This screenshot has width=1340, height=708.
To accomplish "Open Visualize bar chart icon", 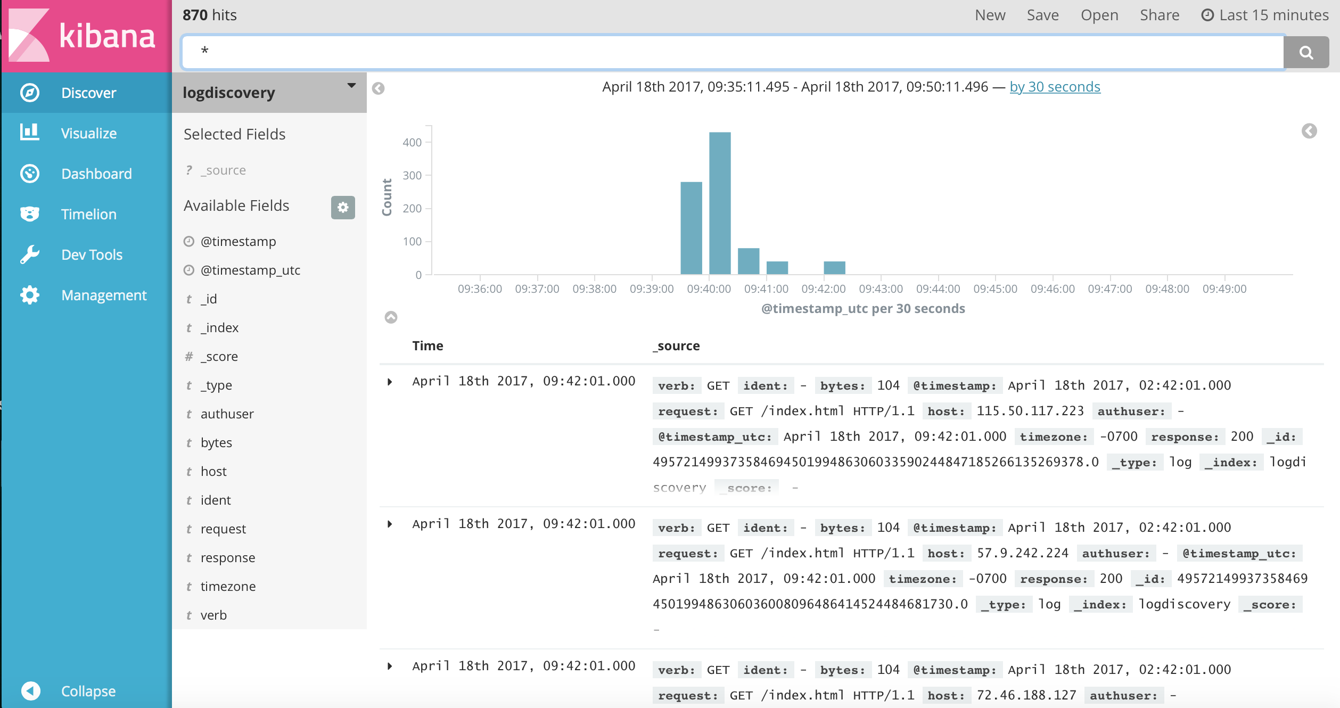I will 30,132.
